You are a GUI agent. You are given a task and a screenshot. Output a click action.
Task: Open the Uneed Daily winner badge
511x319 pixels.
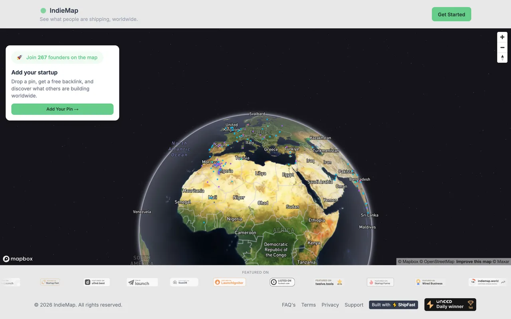pyautogui.click(x=450, y=305)
